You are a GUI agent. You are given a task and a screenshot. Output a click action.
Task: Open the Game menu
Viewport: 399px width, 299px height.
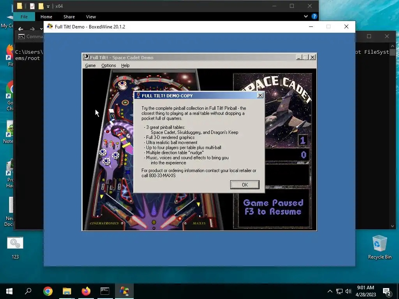(90, 65)
